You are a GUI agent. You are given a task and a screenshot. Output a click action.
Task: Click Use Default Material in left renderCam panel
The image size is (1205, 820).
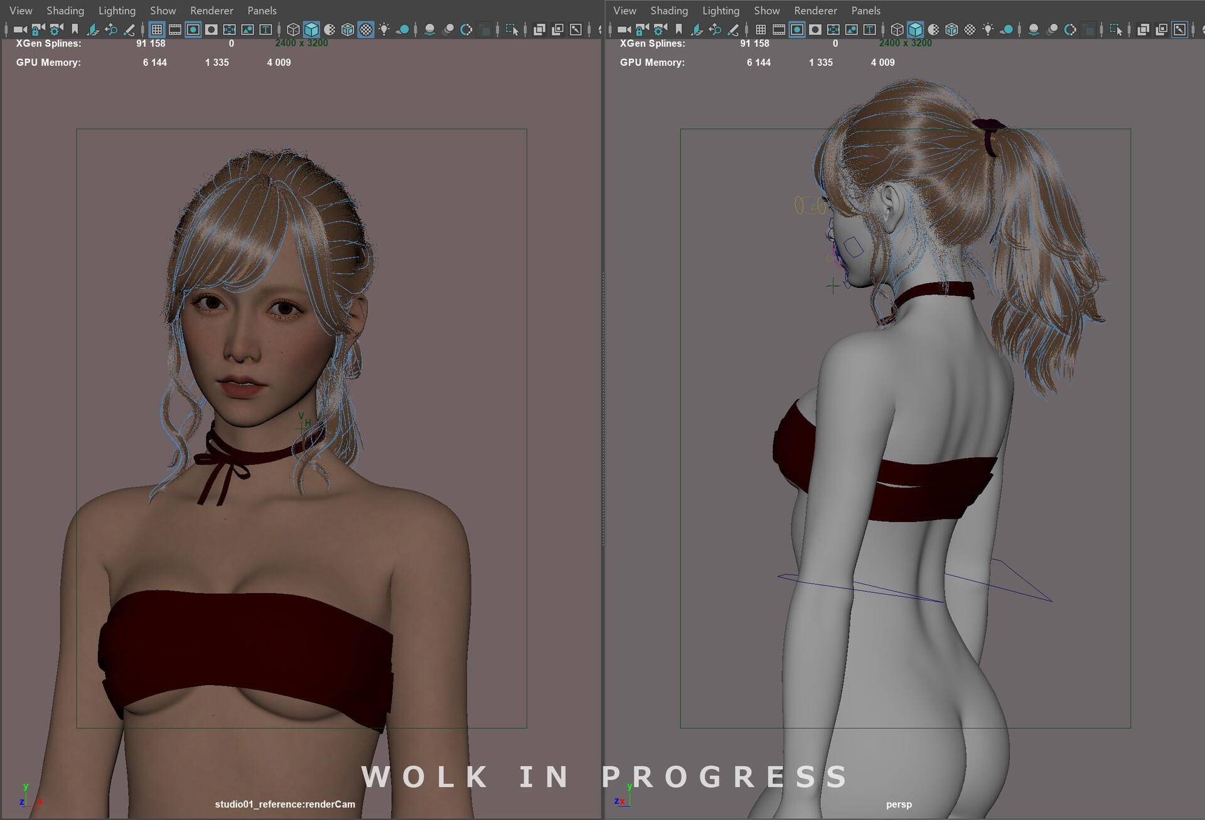pyautogui.click(x=329, y=29)
